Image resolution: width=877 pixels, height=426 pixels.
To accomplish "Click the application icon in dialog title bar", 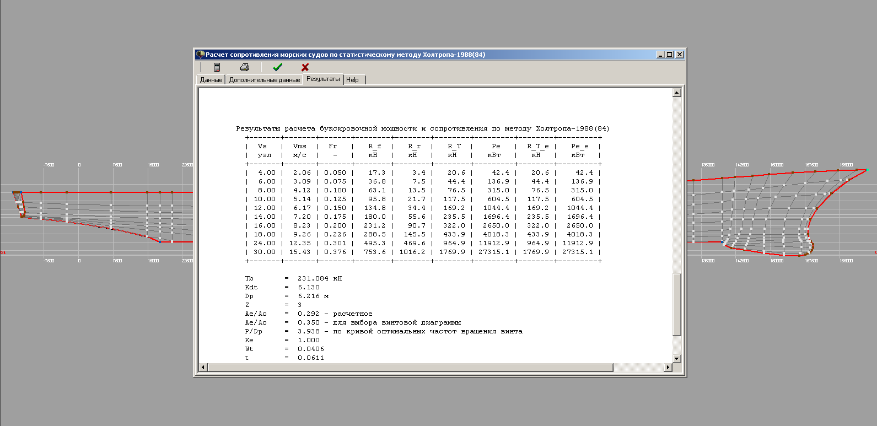I will (200, 55).
